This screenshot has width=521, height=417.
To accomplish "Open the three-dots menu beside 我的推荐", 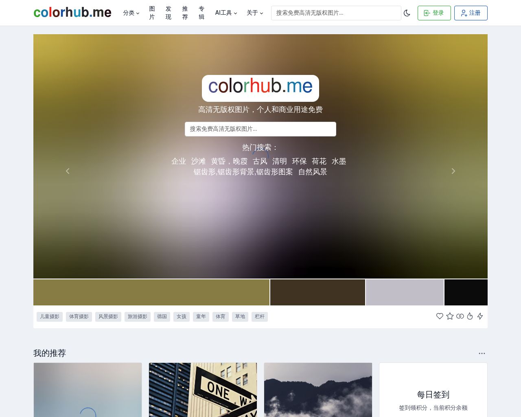I will [x=482, y=353].
